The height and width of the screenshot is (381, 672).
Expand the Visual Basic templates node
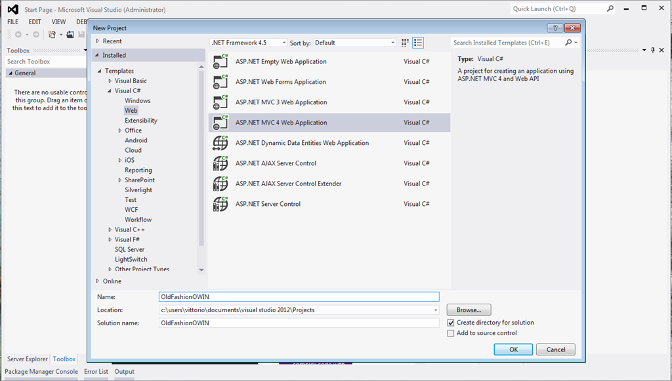(x=110, y=81)
